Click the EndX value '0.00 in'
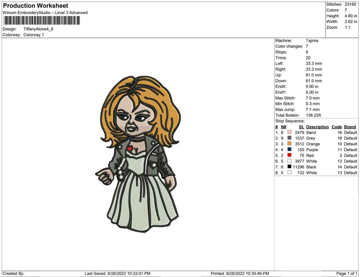 point(312,87)
